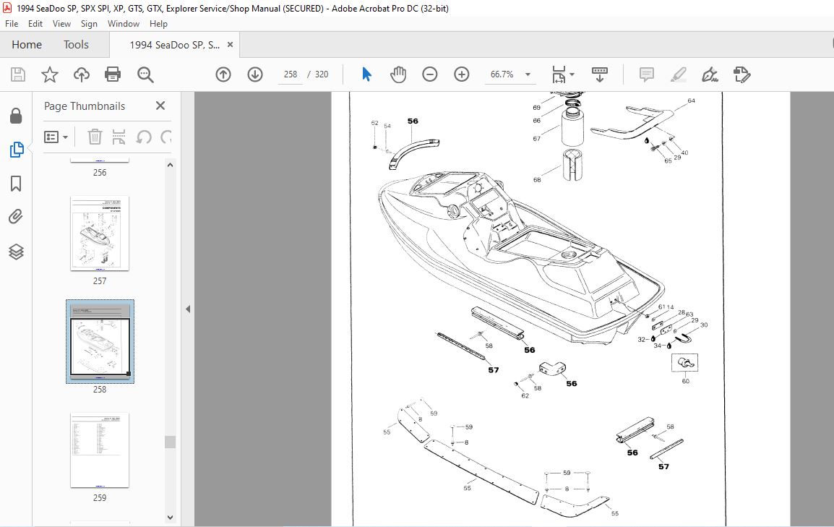Toggle the Page Thumbnails sidebar icon

[17, 150]
